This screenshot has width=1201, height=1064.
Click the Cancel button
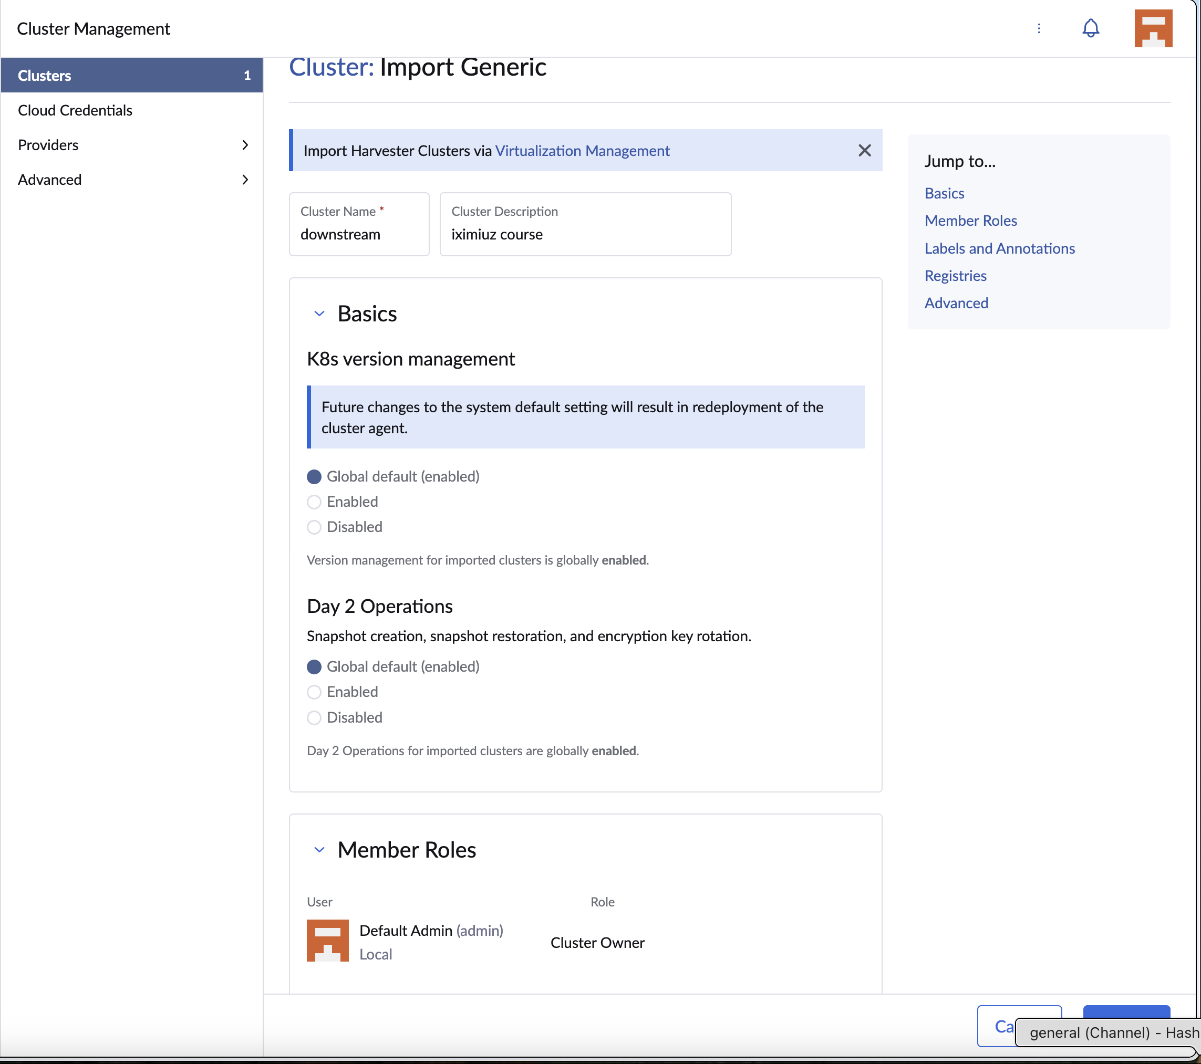tap(1019, 1026)
